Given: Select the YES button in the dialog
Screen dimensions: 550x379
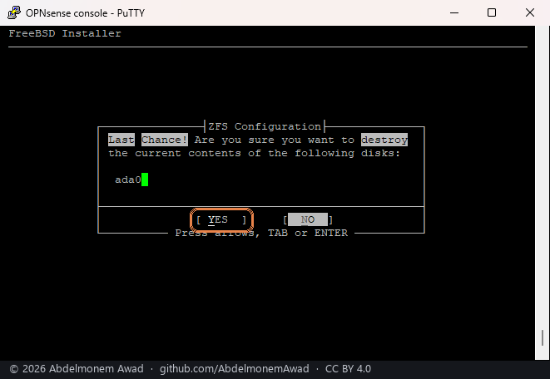Looking at the screenshot, I should click(x=221, y=219).
